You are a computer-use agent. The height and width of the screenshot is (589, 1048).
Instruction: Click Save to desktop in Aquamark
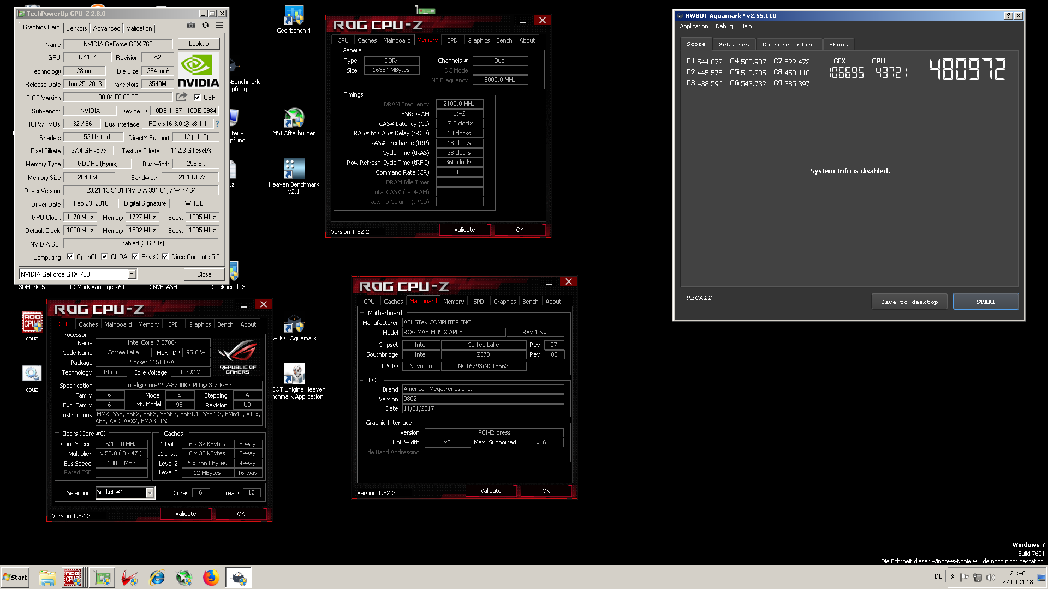[909, 302]
